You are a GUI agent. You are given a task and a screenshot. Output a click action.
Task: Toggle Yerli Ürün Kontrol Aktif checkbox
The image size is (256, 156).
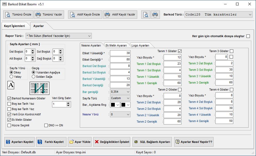click(9, 114)
